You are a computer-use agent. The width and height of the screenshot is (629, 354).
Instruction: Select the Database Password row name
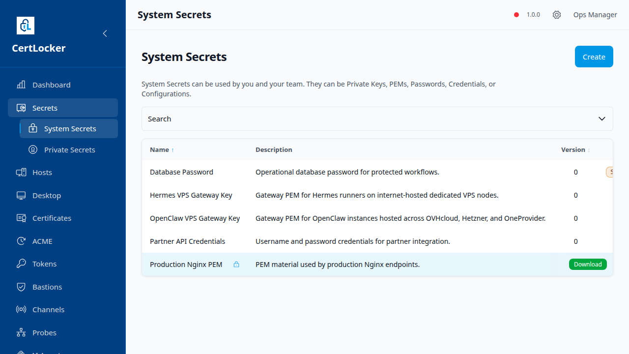pos(181,172)
